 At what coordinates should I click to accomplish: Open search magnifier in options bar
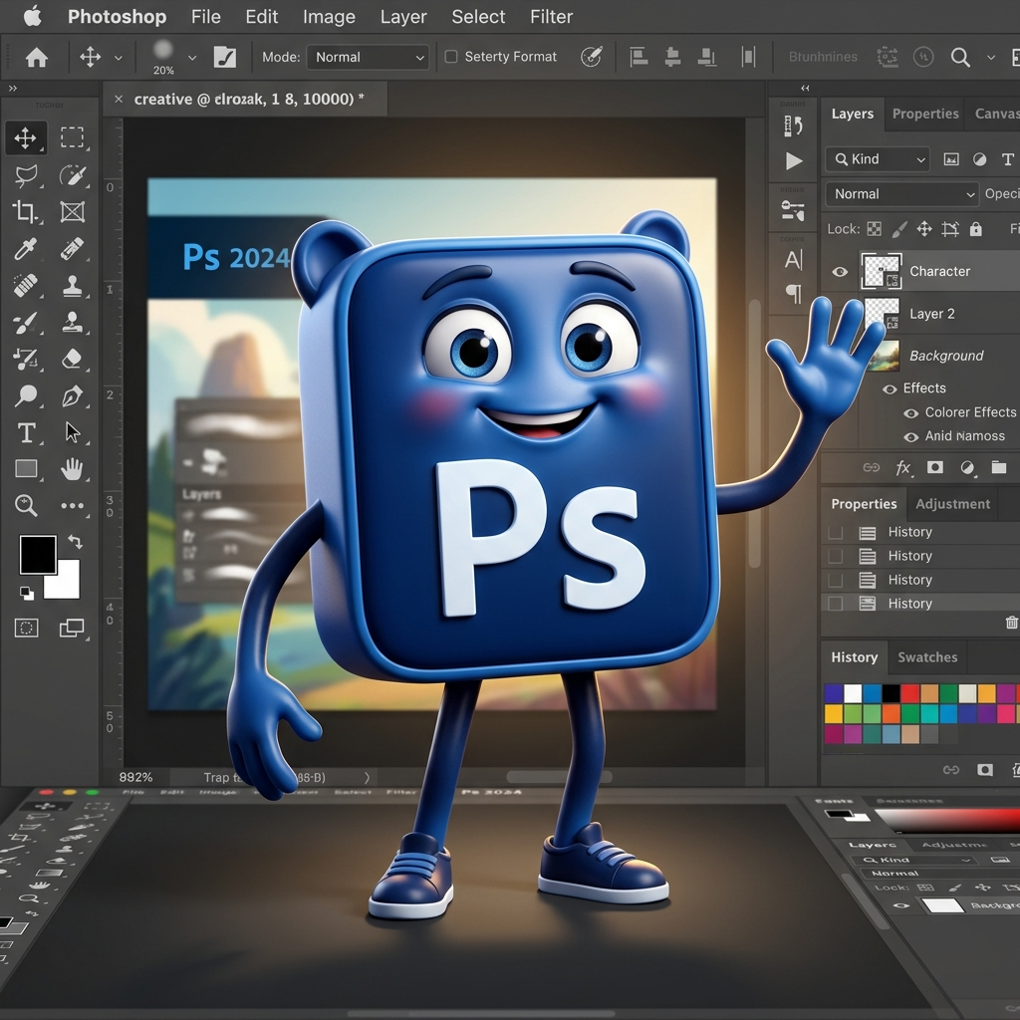pos(960,57)
